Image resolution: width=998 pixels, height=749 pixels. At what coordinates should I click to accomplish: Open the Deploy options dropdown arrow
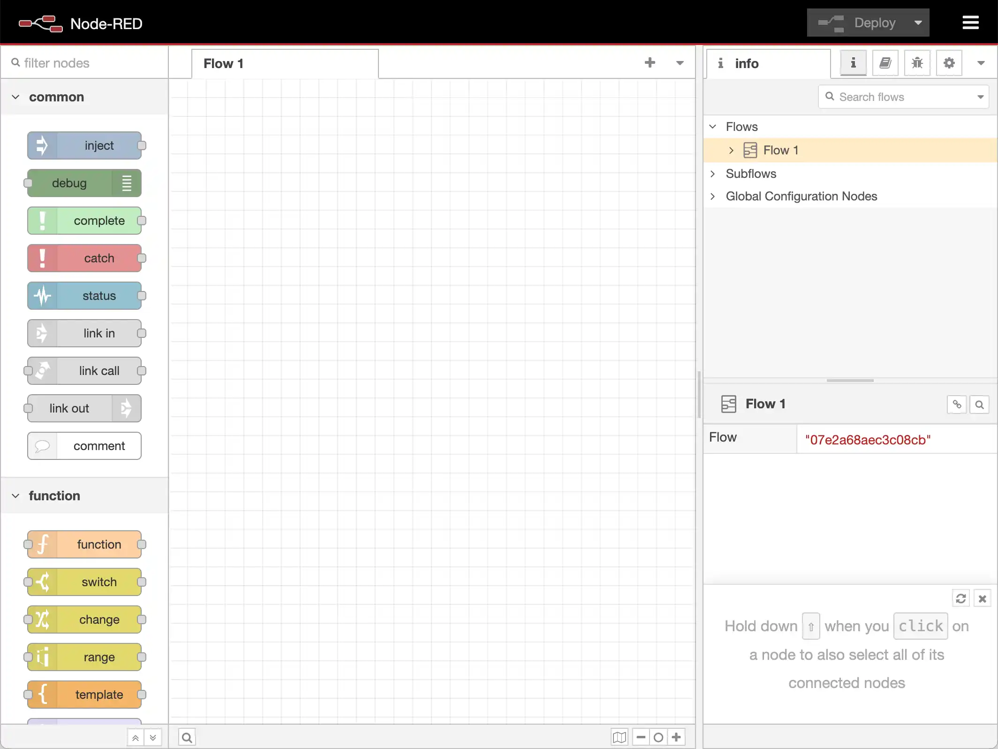coord(918,23)
